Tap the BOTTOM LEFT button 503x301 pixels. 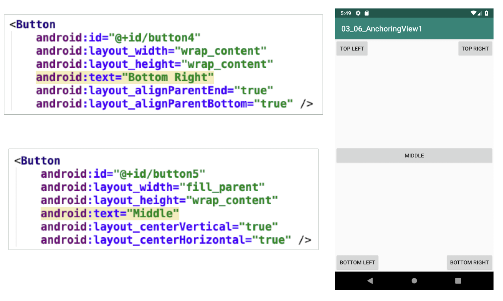[x=357, y=263]
